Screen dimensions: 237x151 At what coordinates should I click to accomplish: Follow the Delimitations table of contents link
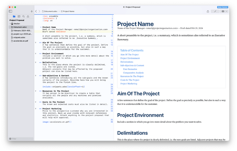coord(127,62)
